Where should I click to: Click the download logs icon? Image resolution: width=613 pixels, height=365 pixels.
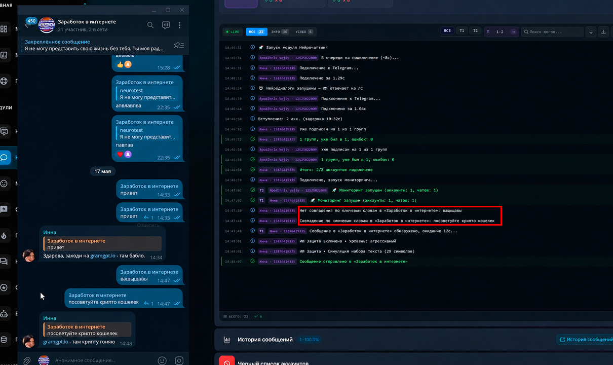tap(603, 31)
